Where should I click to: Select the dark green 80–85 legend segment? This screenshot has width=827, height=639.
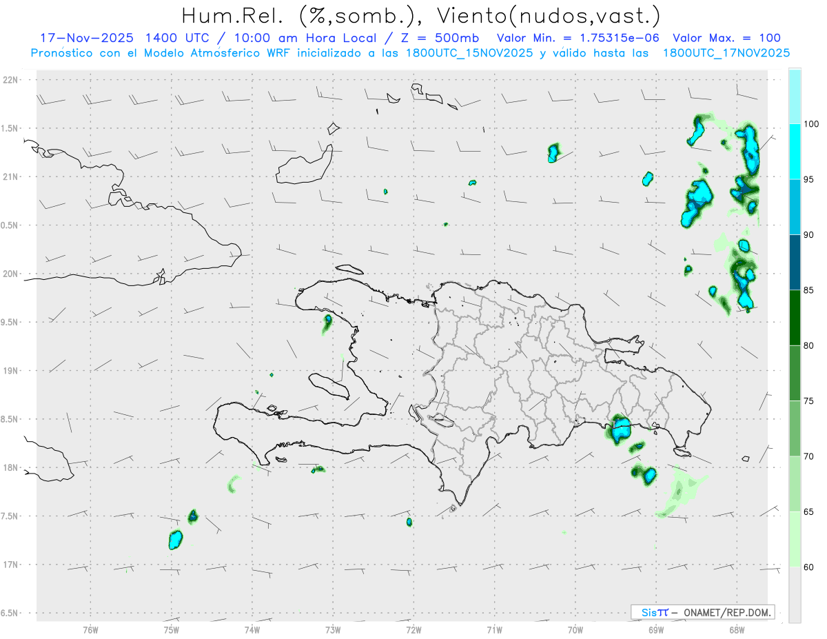(x=795, y=317)
